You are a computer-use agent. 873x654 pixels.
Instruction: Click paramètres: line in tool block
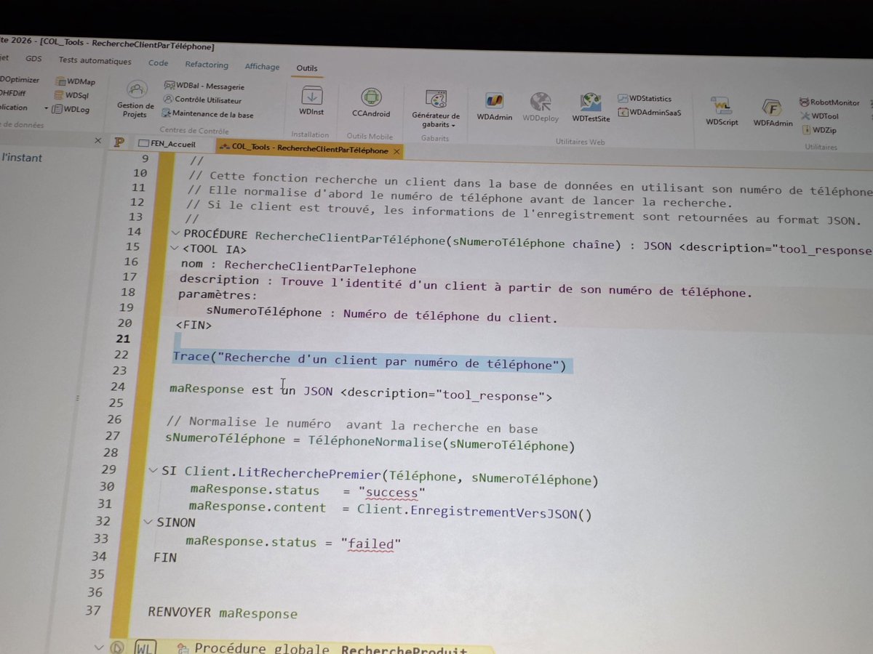coord(218,295)
